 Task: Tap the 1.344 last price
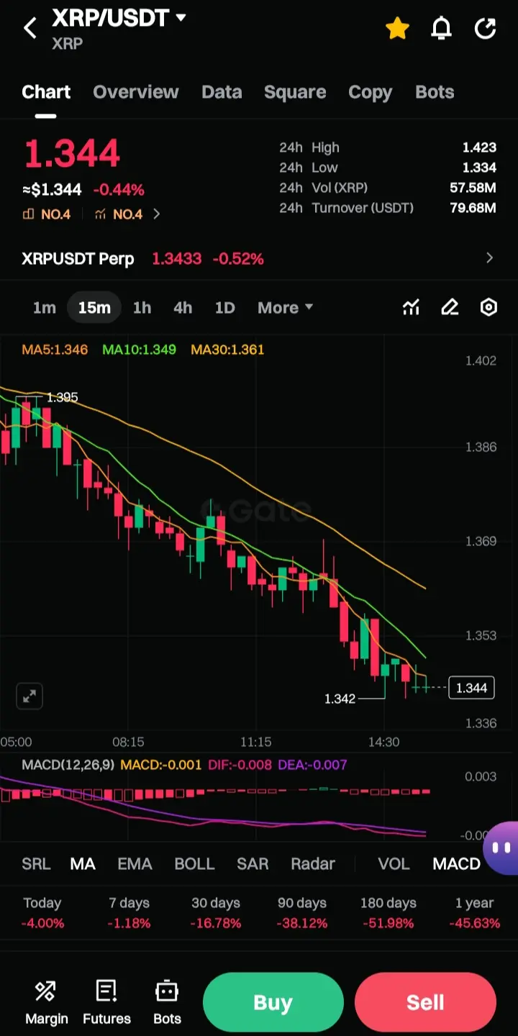[72, 153]
